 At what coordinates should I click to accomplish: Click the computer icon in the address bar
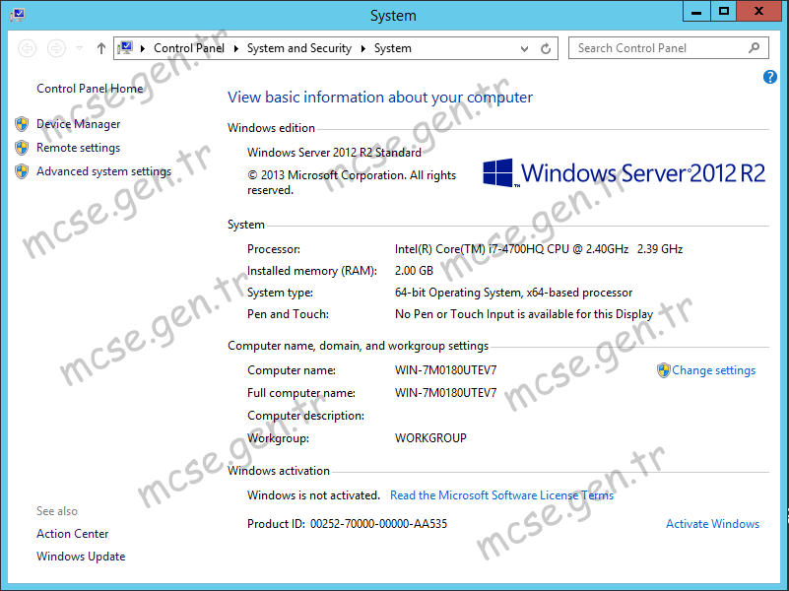[125, 48]
